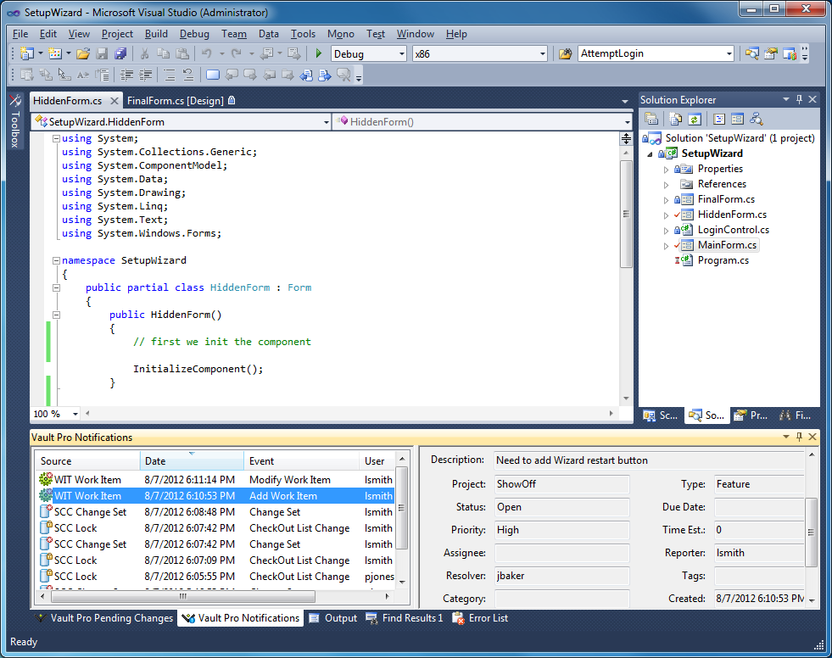
Task: Refresh the Solution Explorer
Action: pos(695,120)
